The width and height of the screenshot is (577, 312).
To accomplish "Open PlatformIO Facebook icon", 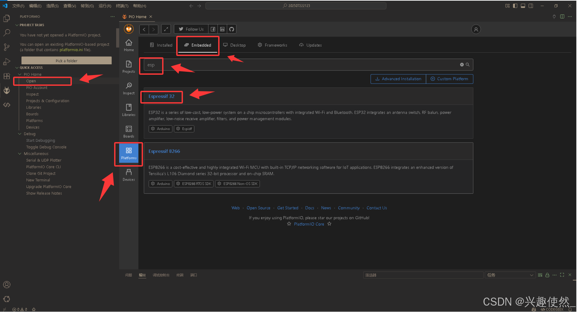I will (x=213, y=29).
